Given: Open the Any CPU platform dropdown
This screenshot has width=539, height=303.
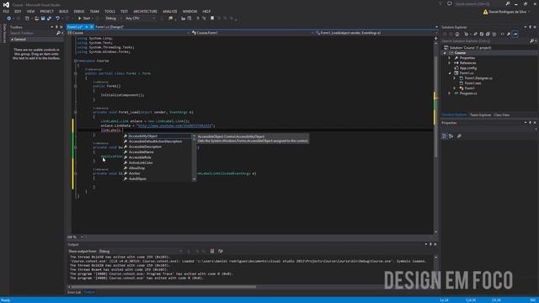Looking at the screenshot, I should click(141, 19).
